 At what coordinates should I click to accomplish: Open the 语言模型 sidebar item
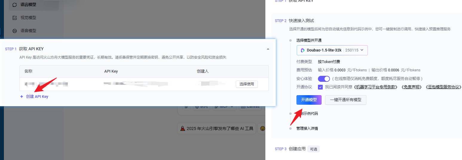(x=33, y=5)
